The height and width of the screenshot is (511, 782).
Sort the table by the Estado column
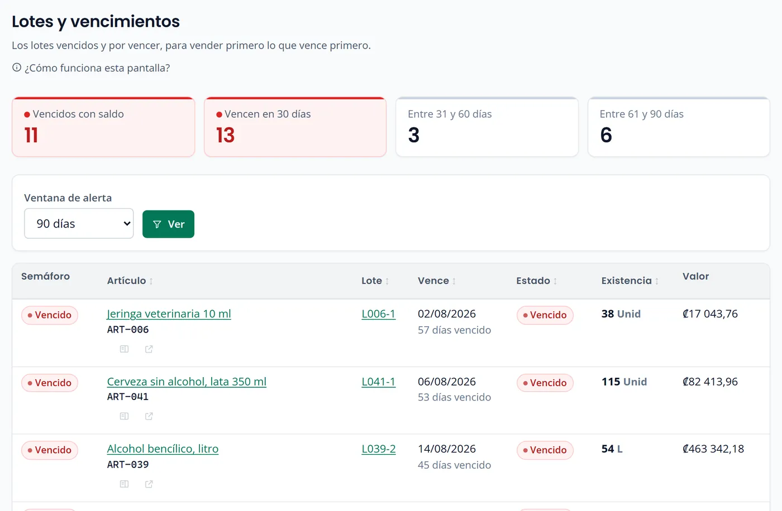(x=537, y=281)
